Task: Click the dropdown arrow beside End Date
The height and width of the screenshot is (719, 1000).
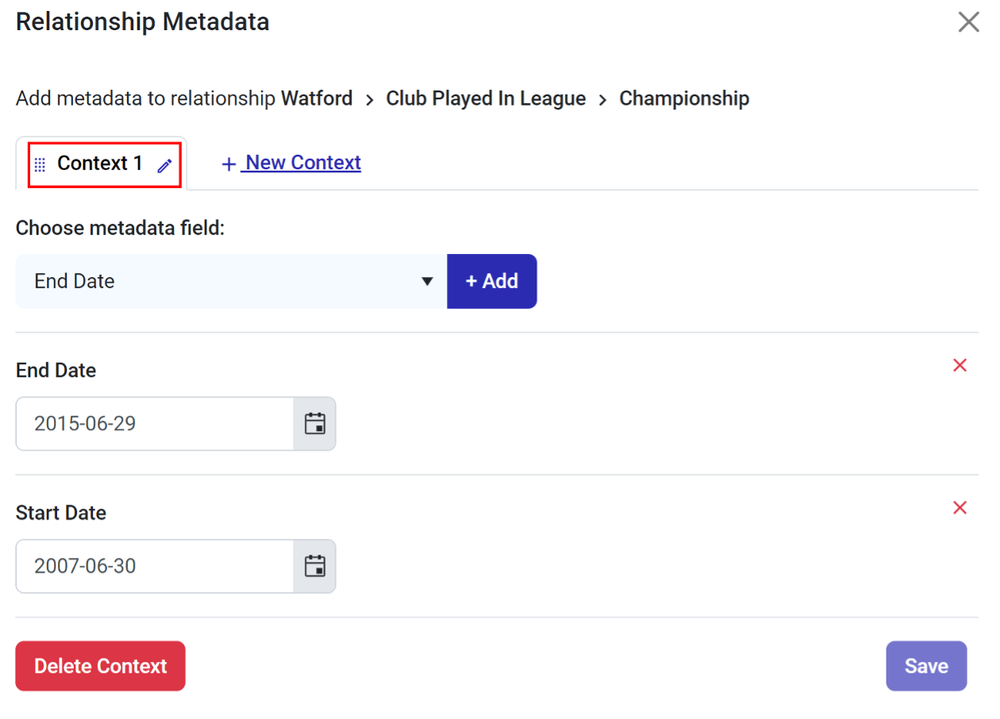Action: click(x=427, y=281)
